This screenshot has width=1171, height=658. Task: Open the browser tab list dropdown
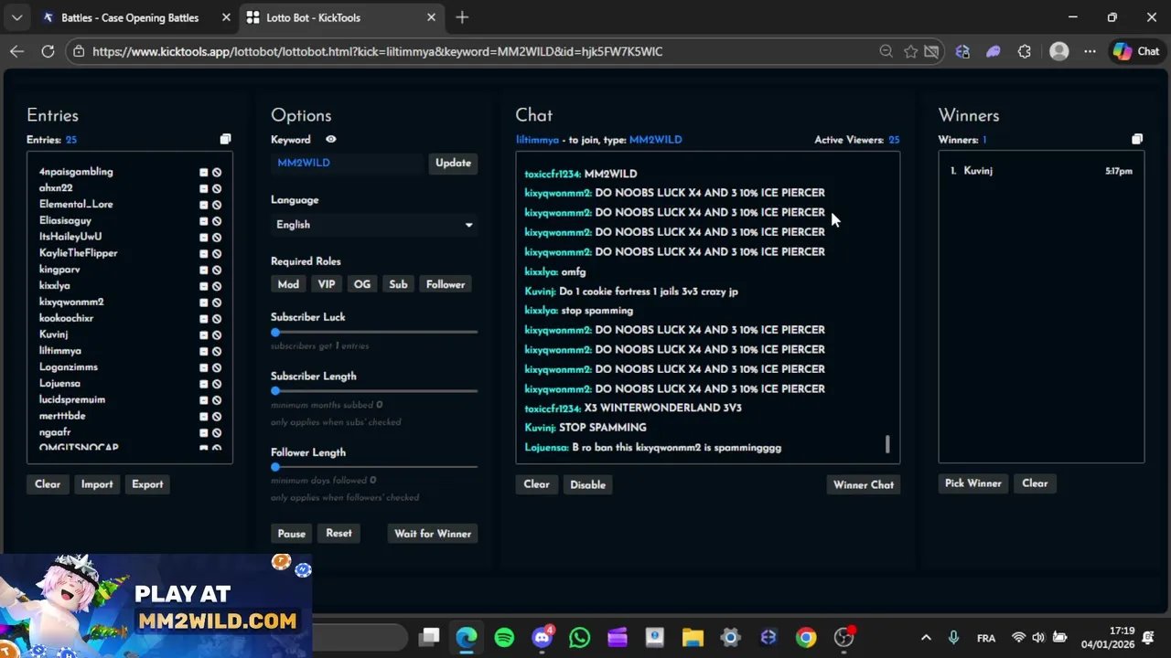[x=16, y=17]
